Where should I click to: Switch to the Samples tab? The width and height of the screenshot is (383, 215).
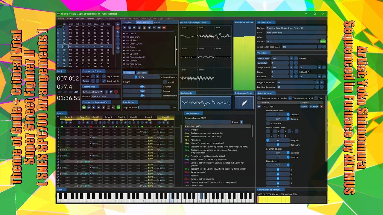click(x=127, y=22)
